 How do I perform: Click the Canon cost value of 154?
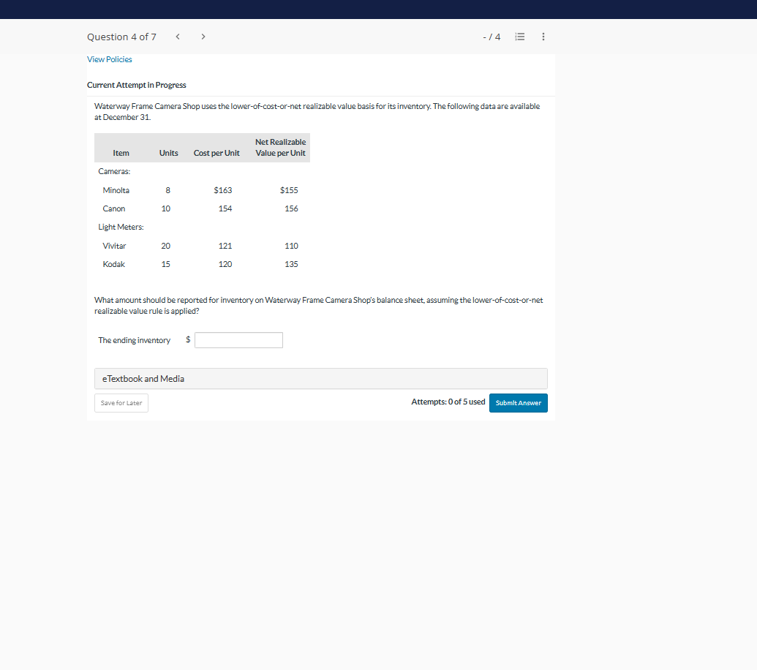(225, 208)
